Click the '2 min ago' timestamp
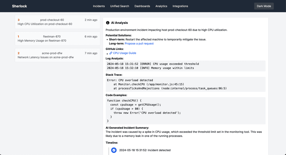This screenshot has width=286, height=155. (91, 20)
